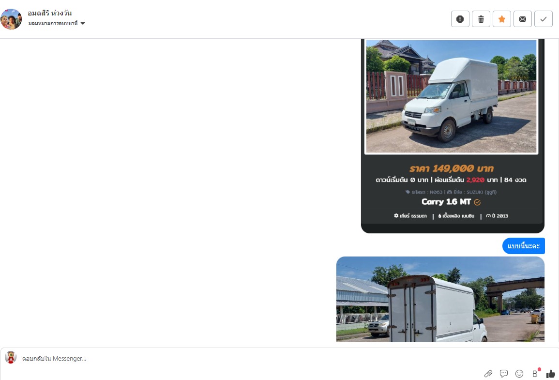This screenshot has height=380, width=559.
Task: Mark conversation done with checkmark button
Action: (544, 19)
